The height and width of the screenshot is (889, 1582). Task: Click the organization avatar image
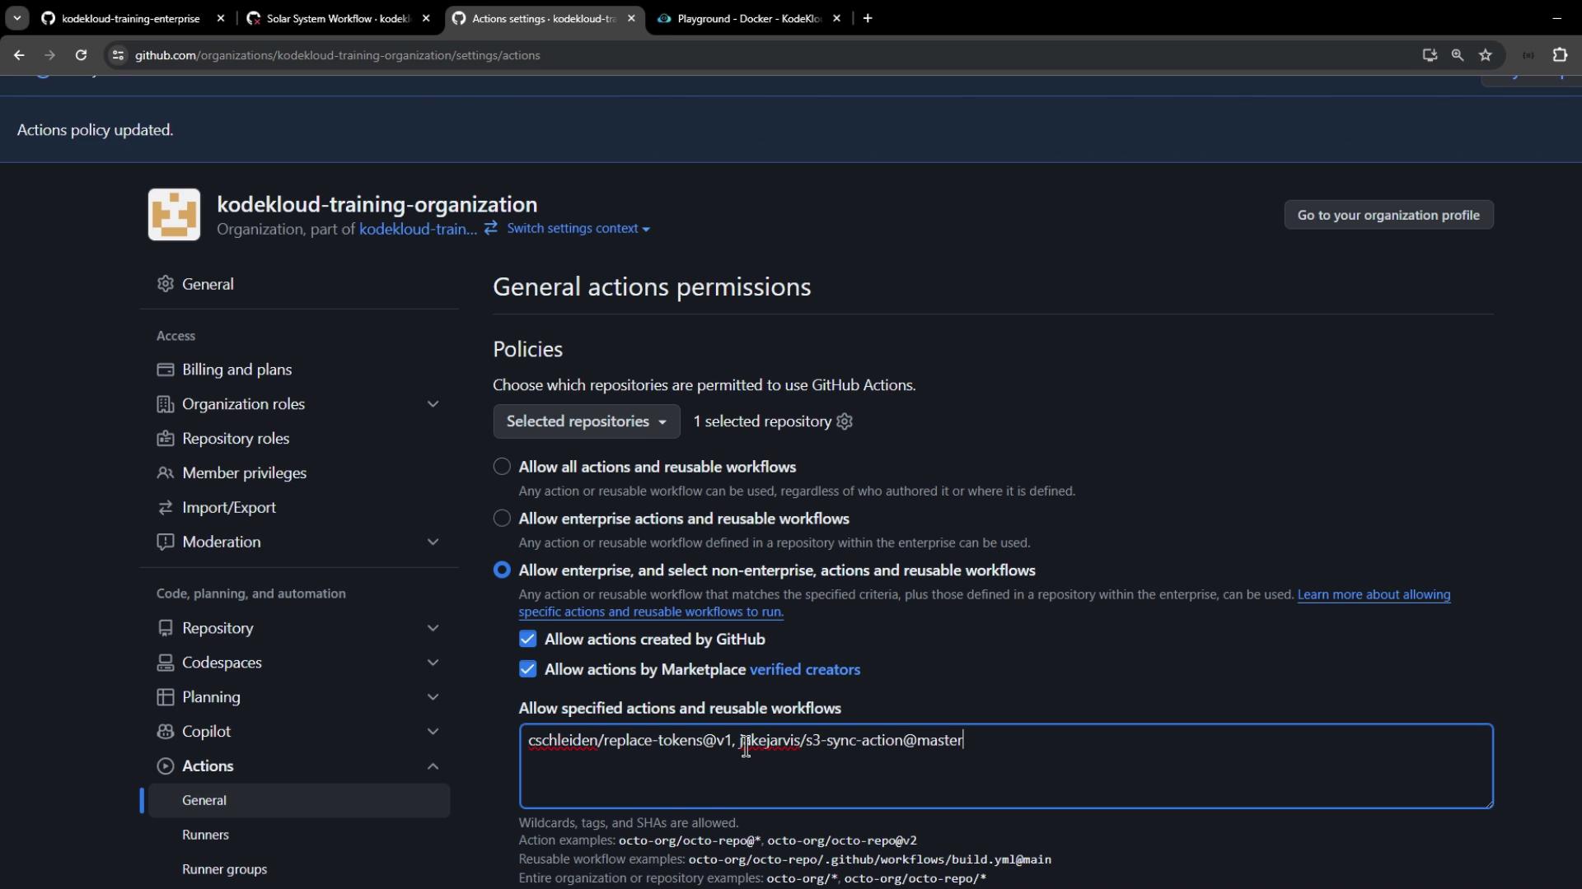click(x=174, y=215)
